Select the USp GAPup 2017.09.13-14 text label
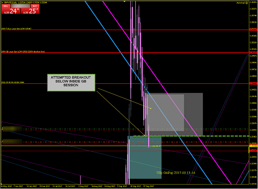Screen dimensions: 258x189 (x=176, y=173)
